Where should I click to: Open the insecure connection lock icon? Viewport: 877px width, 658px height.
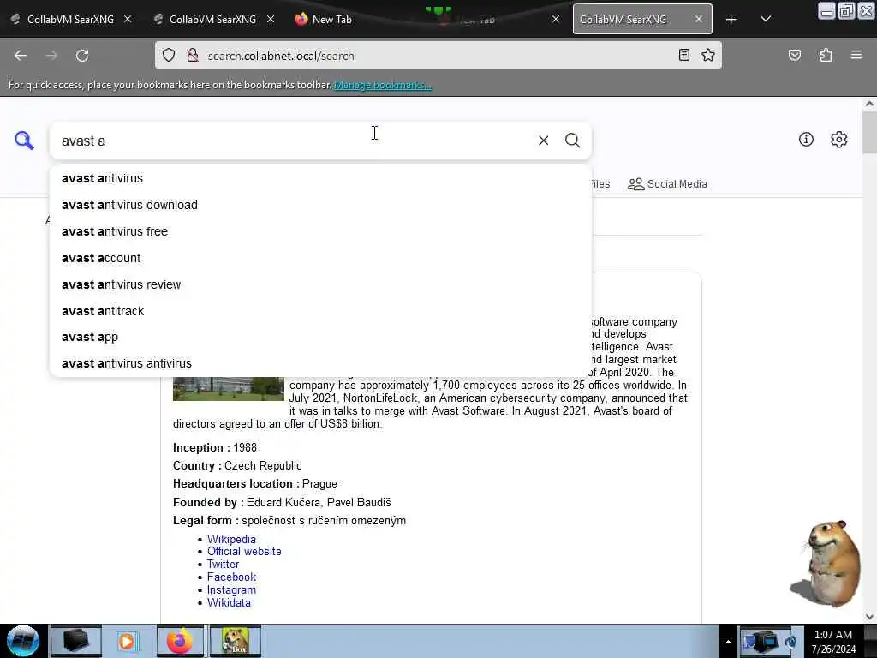(193, 55)
